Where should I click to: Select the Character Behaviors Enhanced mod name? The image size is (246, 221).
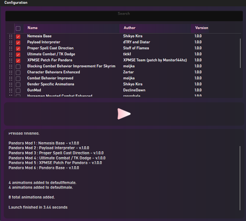tap(54, 72)
